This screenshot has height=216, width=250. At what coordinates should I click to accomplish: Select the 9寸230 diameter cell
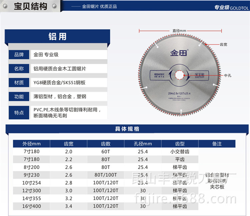[x=31, y=175]
